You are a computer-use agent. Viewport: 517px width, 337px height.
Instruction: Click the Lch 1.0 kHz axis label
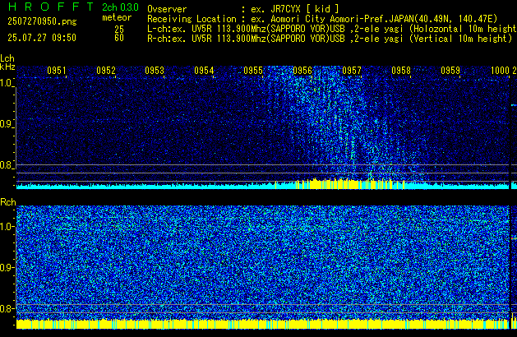7,83
